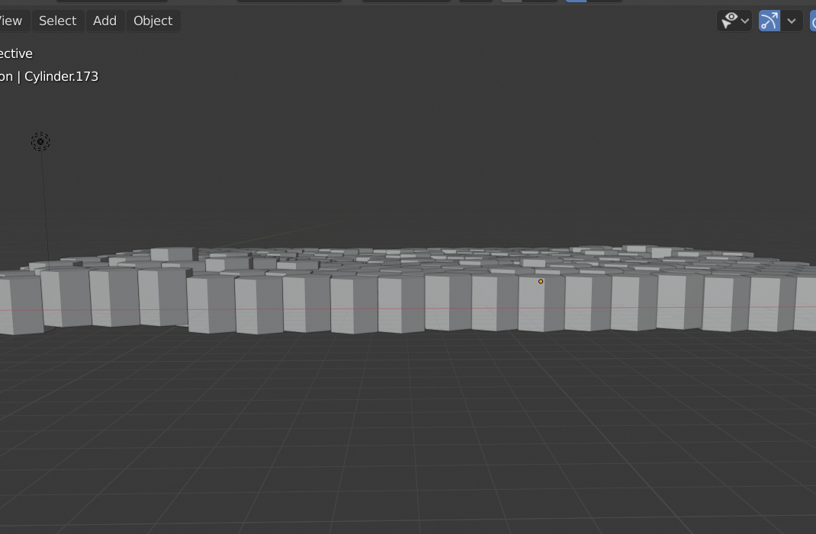816x534 pixels.
Task: Click the Cylinder.173 object name label
Action: pos(62,76)
